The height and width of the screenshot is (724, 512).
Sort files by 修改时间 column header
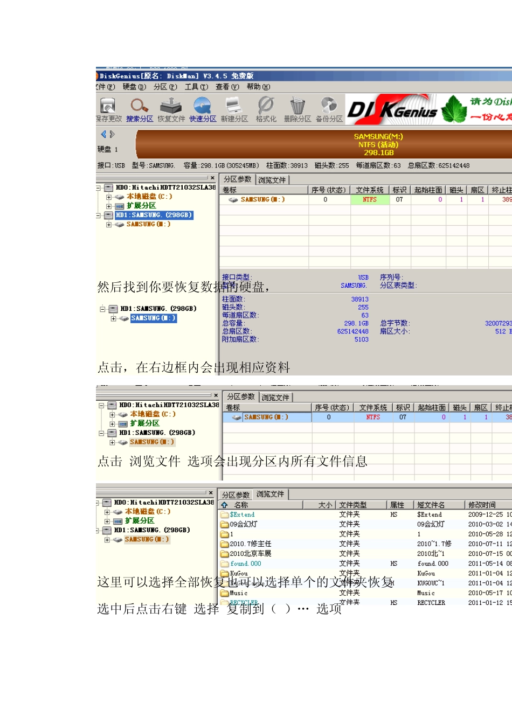coord(488,505)
